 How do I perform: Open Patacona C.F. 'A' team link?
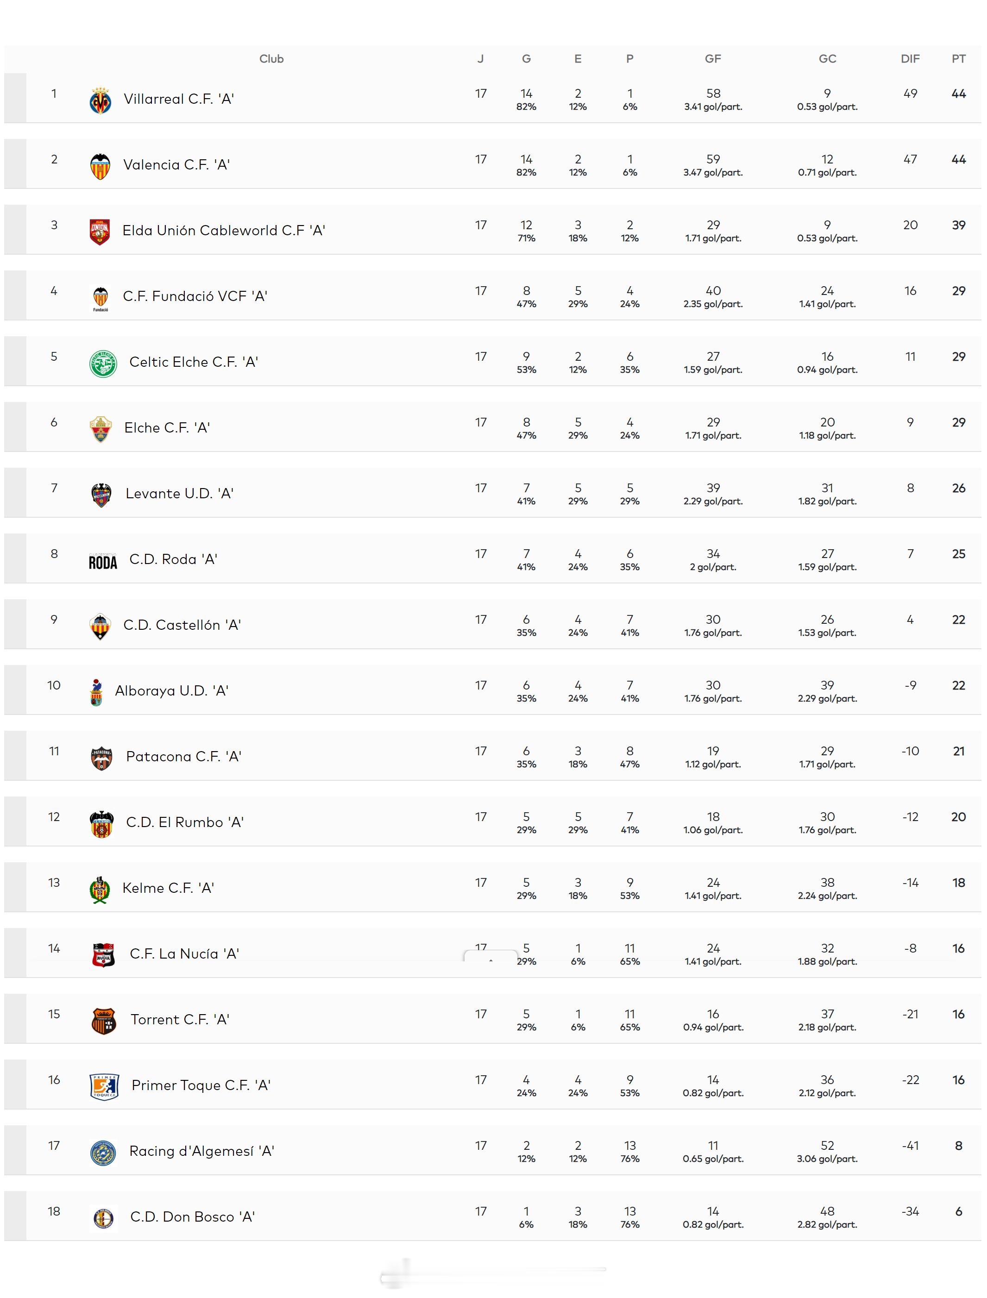(183, 757)
